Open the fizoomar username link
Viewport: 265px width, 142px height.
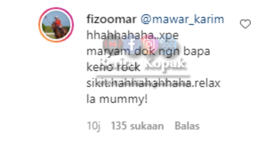click(x=111, y=19)
